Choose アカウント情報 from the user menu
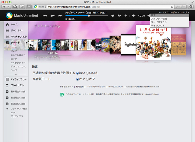 [159, 19]
